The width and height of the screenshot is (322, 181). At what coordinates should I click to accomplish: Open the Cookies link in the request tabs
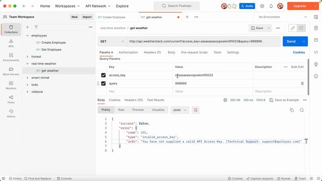pyautogui.click(x=299, y=52)
